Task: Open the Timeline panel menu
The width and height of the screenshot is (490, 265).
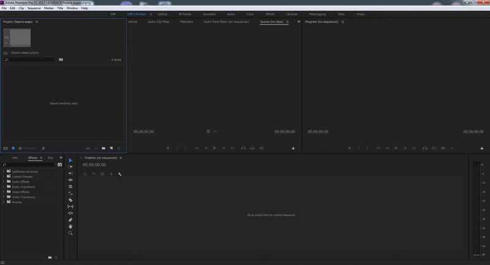Action: coord(121,158)
